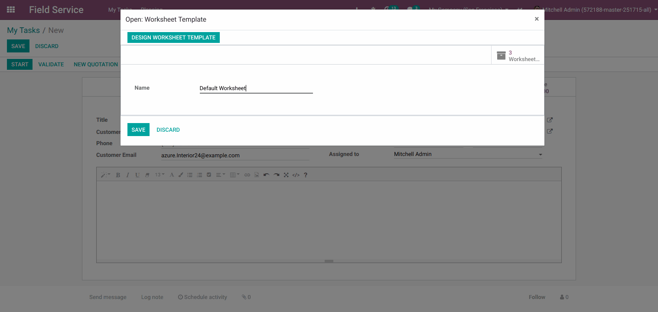Insert a hyperlink in the description editor
The width and height of the screenshot is (658, 312).
pos(247,175)
